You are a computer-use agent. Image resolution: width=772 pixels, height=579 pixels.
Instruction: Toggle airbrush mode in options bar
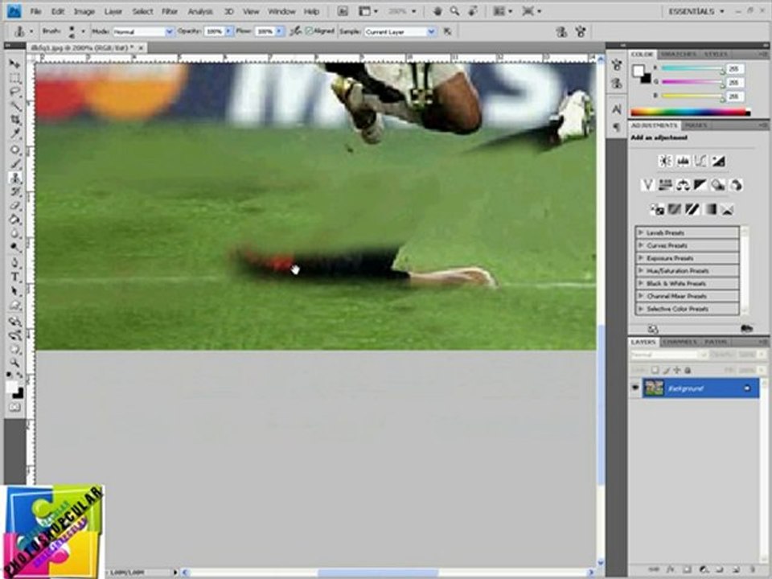[295, 31]
